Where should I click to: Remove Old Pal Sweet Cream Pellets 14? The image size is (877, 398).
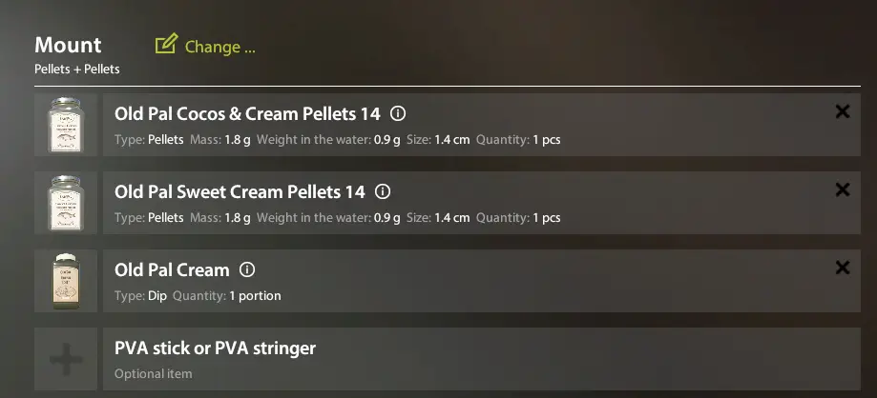[843, 189]
